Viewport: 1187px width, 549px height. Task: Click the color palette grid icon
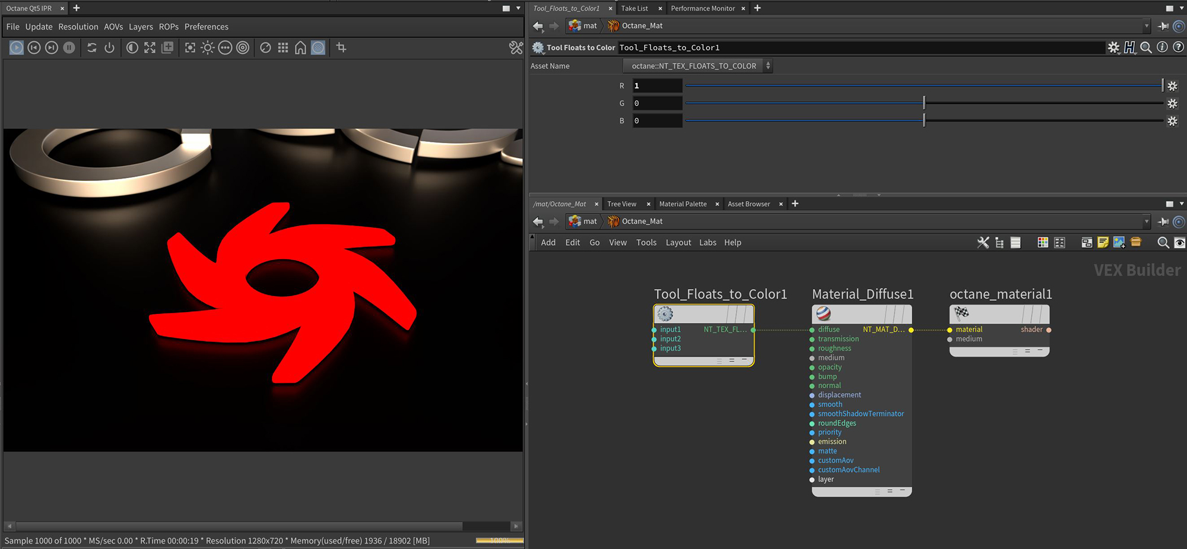[x=1042, y=242]
